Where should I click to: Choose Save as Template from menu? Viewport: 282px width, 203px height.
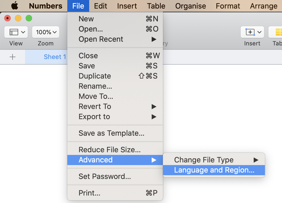tap(111, 133)
